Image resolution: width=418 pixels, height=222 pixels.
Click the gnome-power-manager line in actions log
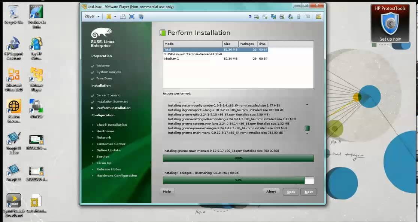(227, 128)
